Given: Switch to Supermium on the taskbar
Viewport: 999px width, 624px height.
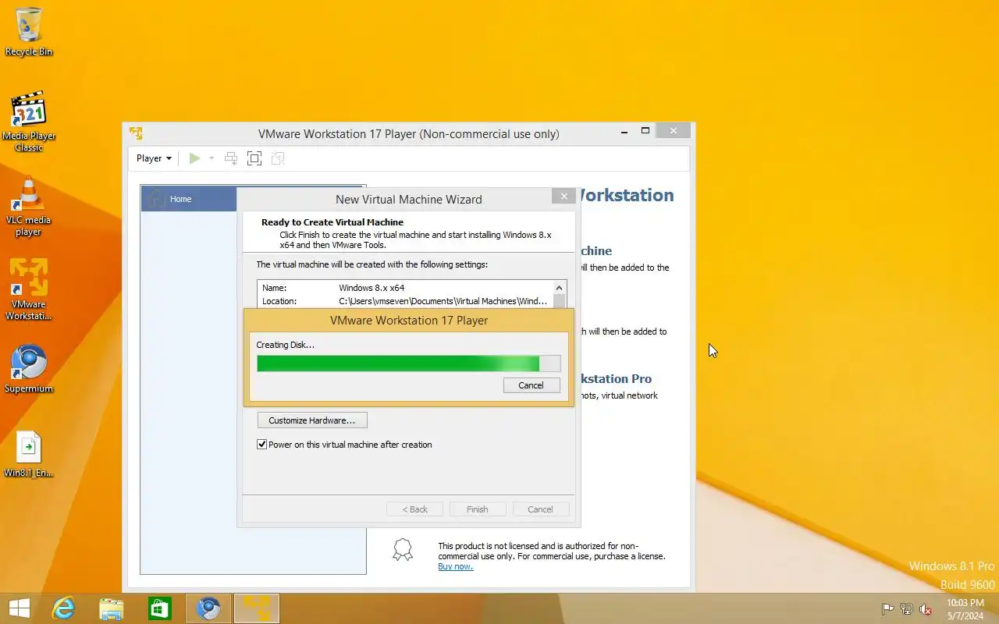Looking at the screenshot, I should [208, 608].
